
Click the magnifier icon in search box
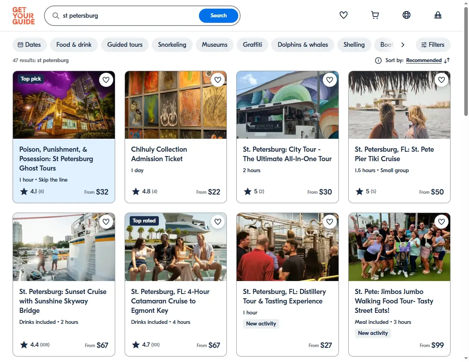(x=56, y=16)
